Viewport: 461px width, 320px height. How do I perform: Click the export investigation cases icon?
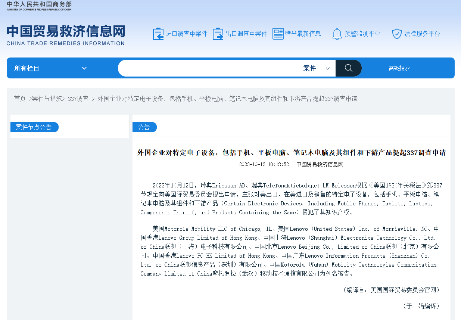click(x=218, y=34)
